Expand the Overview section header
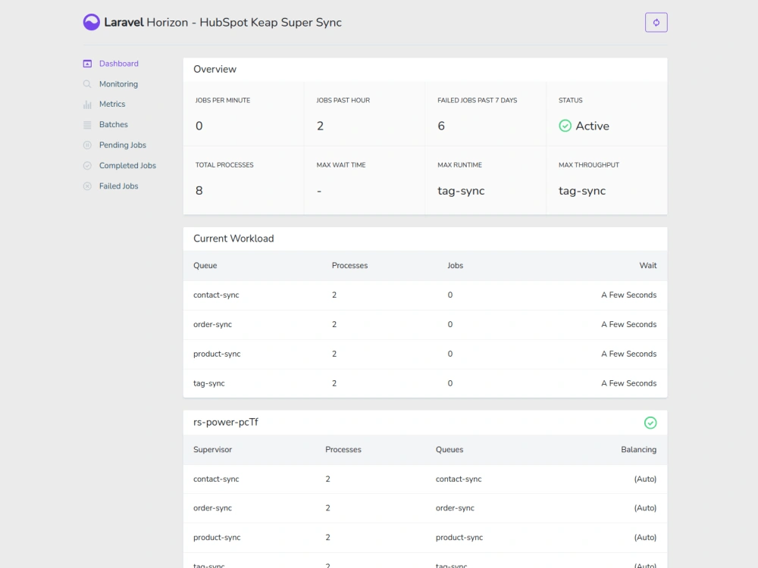Viewport: 758px width, 568px height. coord(215,69)
